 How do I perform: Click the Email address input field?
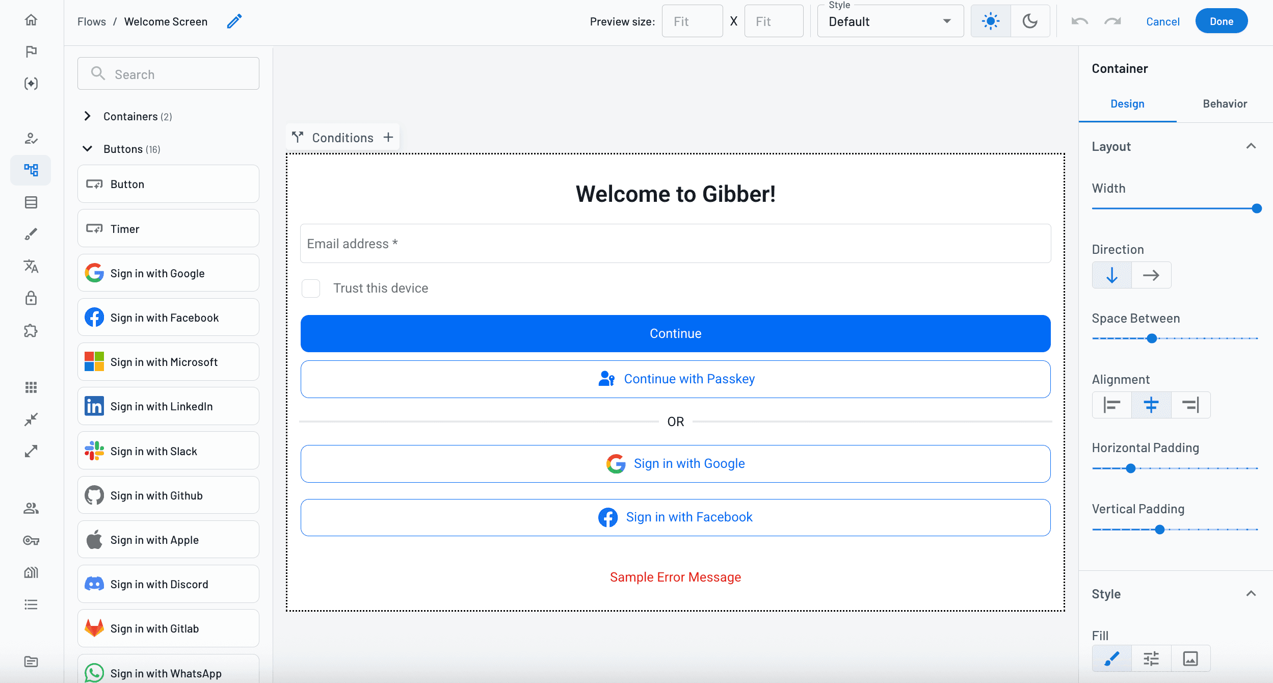click(x=675, y=244)
